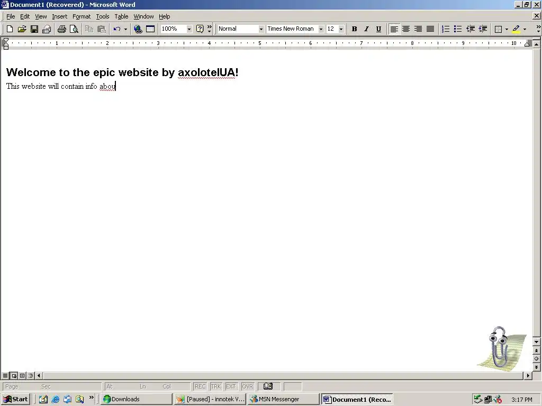Expand border style dropdown arrow
The height and width of the screenshot is (406, 542).
pyautogui.click(x=507, y=29)
